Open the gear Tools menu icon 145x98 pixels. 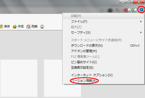coord(142,10)
